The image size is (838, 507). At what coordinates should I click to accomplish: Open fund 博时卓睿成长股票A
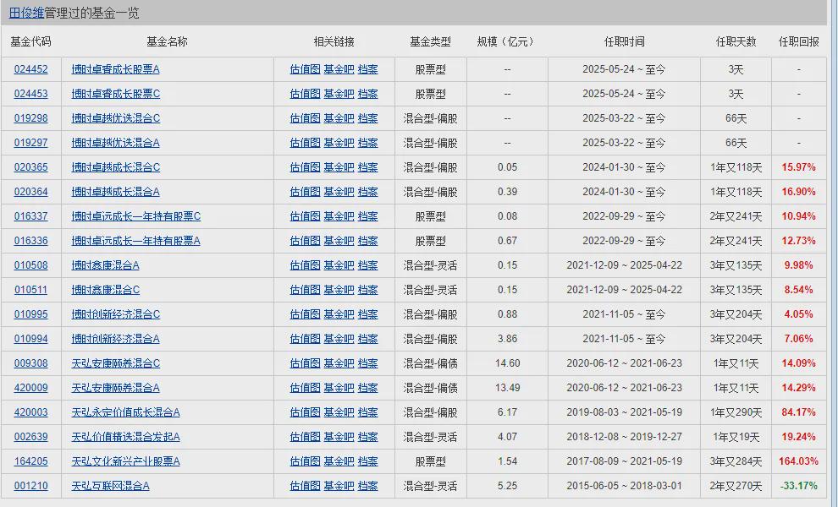pos(115,69)
